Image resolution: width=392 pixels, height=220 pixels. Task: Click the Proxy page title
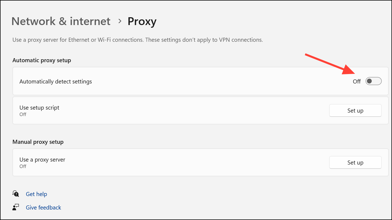pos(142,21)
